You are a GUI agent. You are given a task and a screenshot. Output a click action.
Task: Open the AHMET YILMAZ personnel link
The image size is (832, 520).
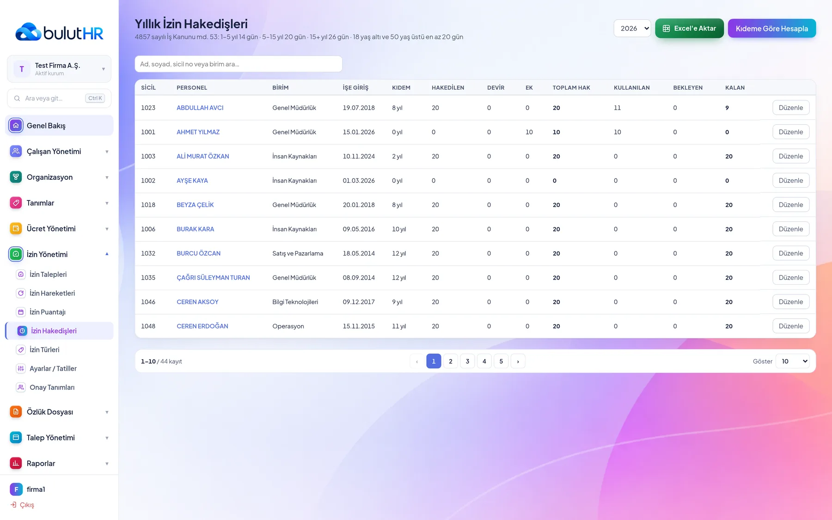198,132
